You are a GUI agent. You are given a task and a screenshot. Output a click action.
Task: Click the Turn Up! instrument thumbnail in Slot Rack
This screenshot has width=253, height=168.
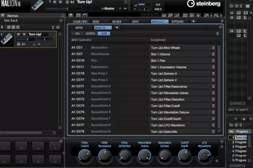pos(7,39)
